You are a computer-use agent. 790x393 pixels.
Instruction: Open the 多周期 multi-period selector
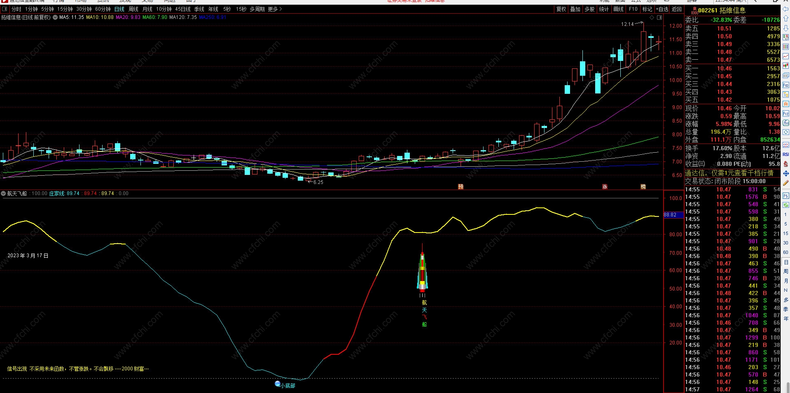pyautogui.click(x=257, y=9)
